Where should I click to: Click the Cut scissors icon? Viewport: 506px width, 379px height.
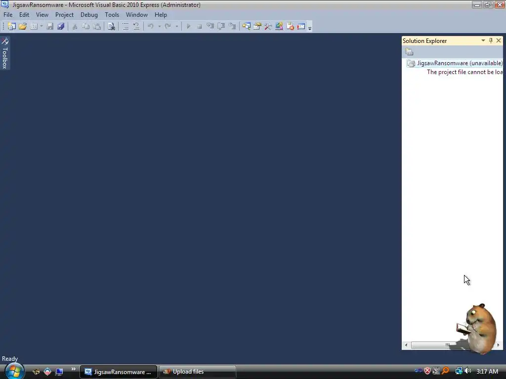tap(75, 27)
